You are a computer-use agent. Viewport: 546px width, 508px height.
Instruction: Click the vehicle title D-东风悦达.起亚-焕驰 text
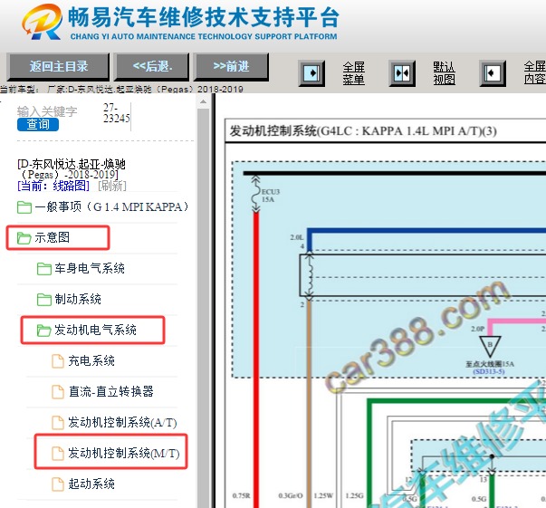[72, 168]
